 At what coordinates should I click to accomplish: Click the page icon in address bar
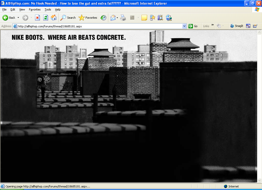click(x=15, y=26)
